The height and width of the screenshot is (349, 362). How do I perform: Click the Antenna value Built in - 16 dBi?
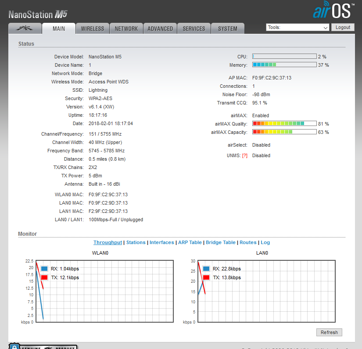[x=104, y=184]
